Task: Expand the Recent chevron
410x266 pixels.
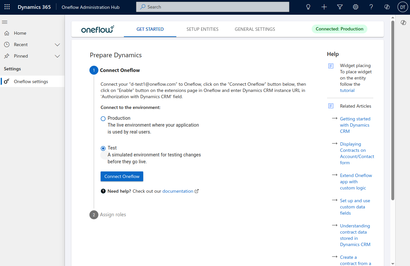Action: [57, 44]
